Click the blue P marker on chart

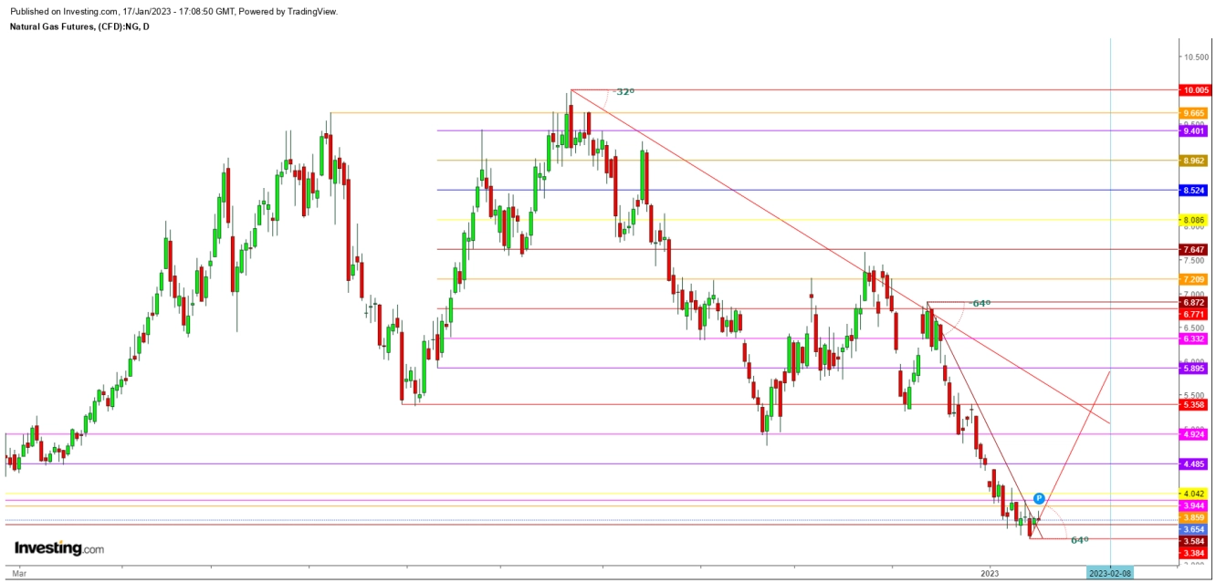1039,499
